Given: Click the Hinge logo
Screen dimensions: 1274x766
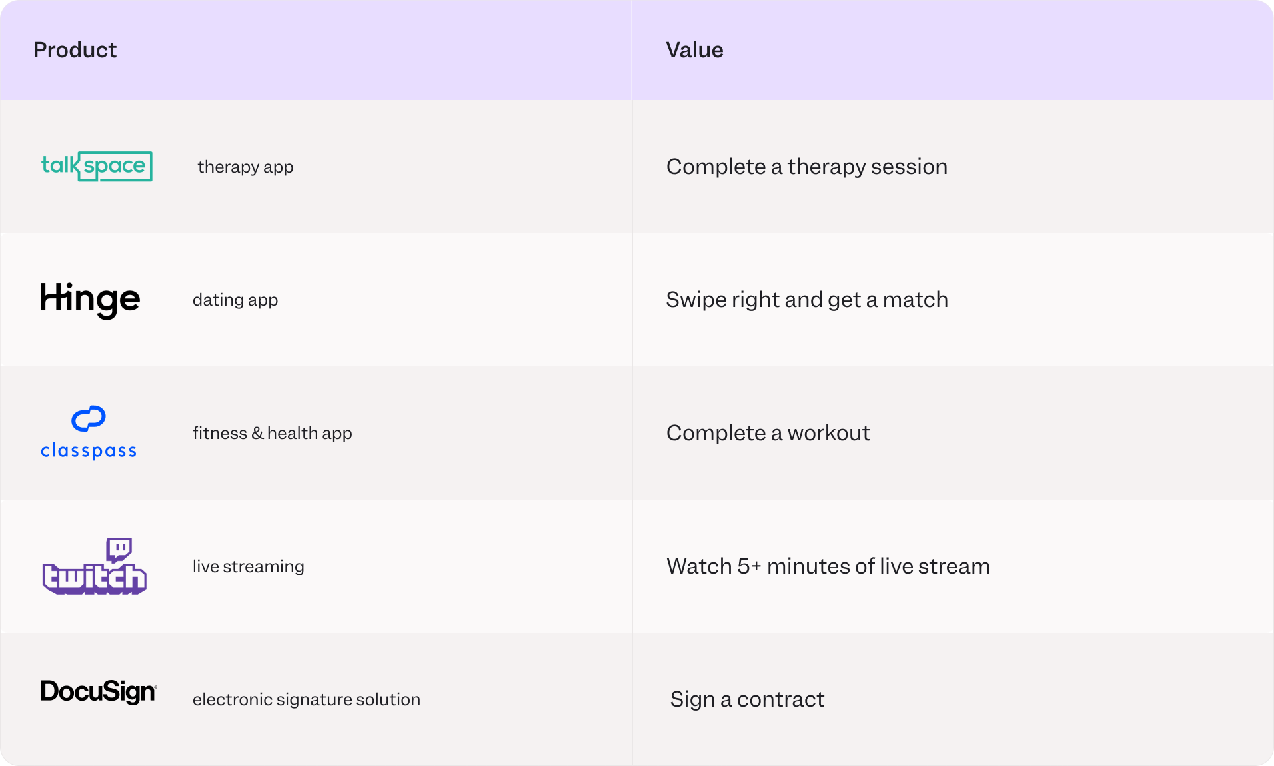Looking at the screenshot, I should click(90, 300).
